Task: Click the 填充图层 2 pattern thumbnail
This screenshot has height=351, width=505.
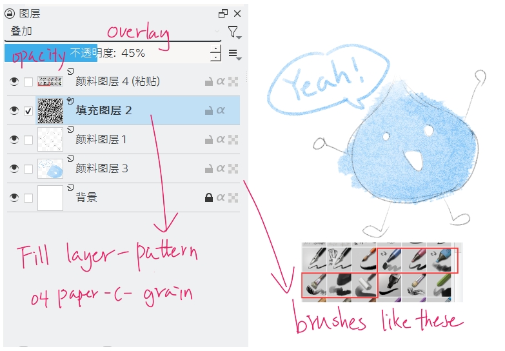Action: pos(50,111)
